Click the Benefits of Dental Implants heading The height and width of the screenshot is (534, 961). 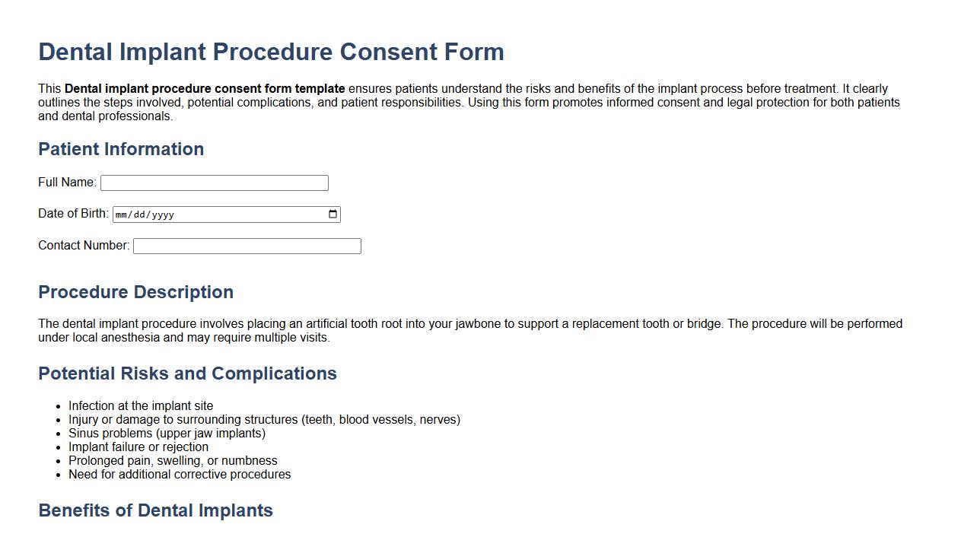(155, 510)
